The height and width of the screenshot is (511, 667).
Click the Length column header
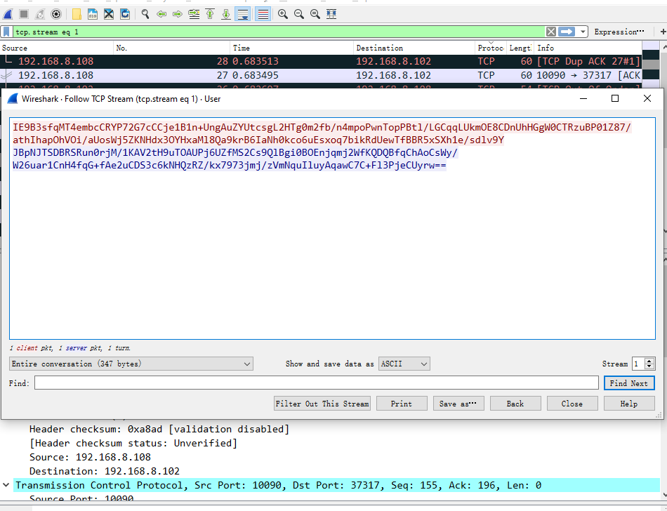tap(520, 48)
